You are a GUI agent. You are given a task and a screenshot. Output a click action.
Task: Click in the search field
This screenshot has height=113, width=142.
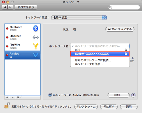[x=124, y=7]
